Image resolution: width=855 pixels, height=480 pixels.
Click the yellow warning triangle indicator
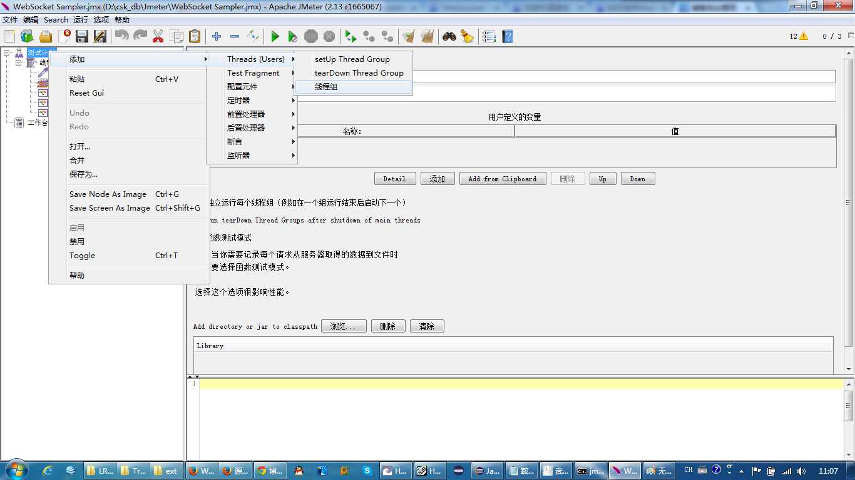[804, 36]
